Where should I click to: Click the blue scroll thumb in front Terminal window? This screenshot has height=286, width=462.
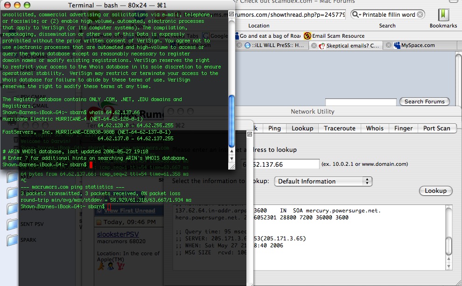coord(231,121)
